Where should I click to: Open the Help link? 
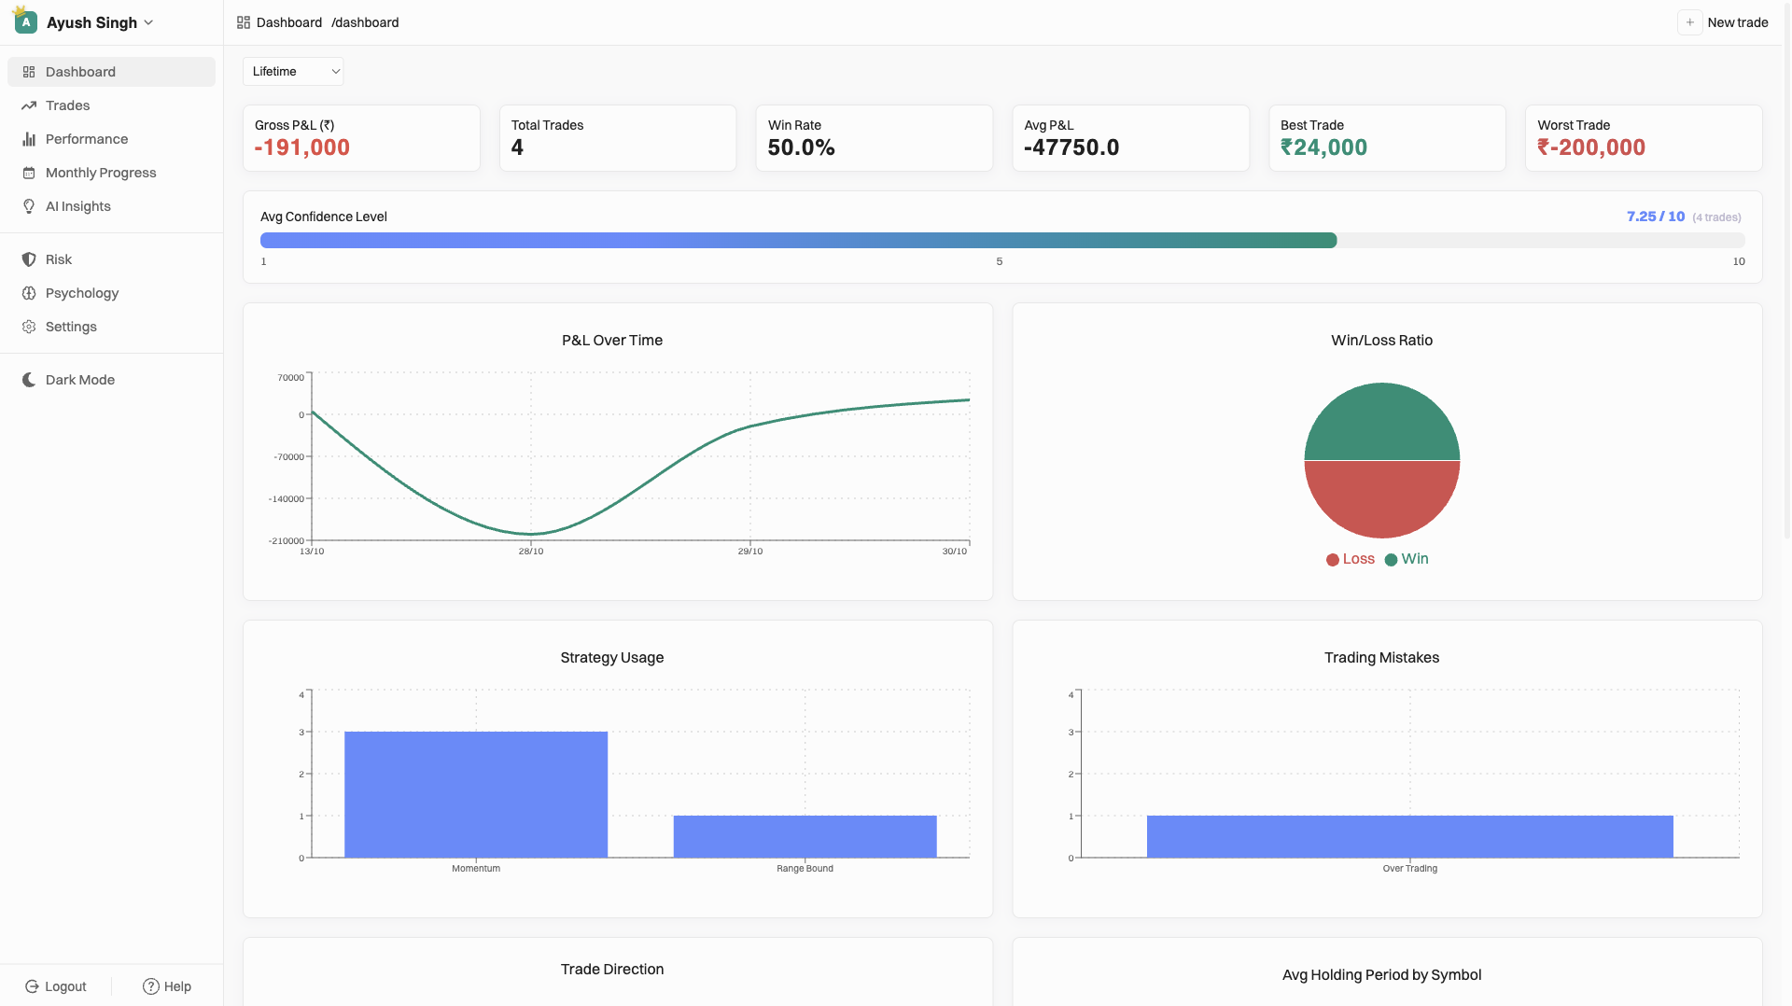coord(167,986)
